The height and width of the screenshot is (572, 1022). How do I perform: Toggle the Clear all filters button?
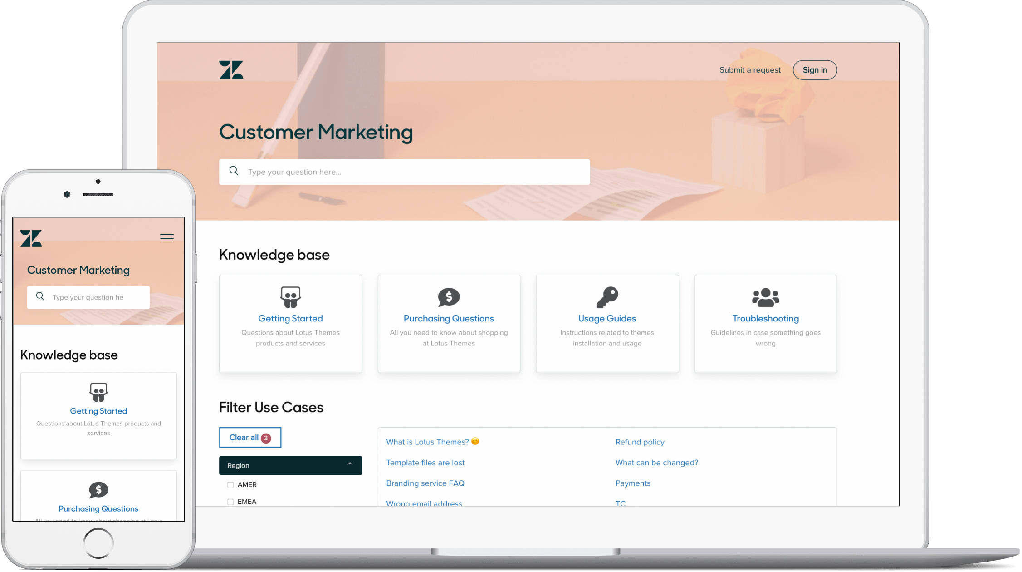coord(250,437)
